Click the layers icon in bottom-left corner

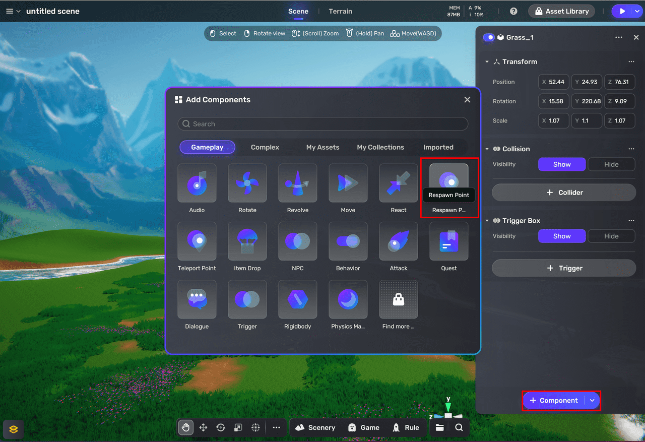(14, 429)
